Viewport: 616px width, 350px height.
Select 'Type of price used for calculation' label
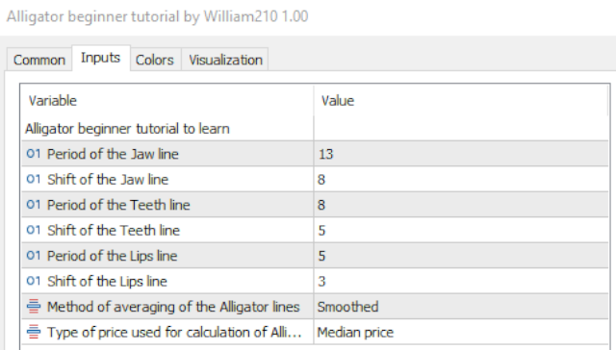(174, 333)
